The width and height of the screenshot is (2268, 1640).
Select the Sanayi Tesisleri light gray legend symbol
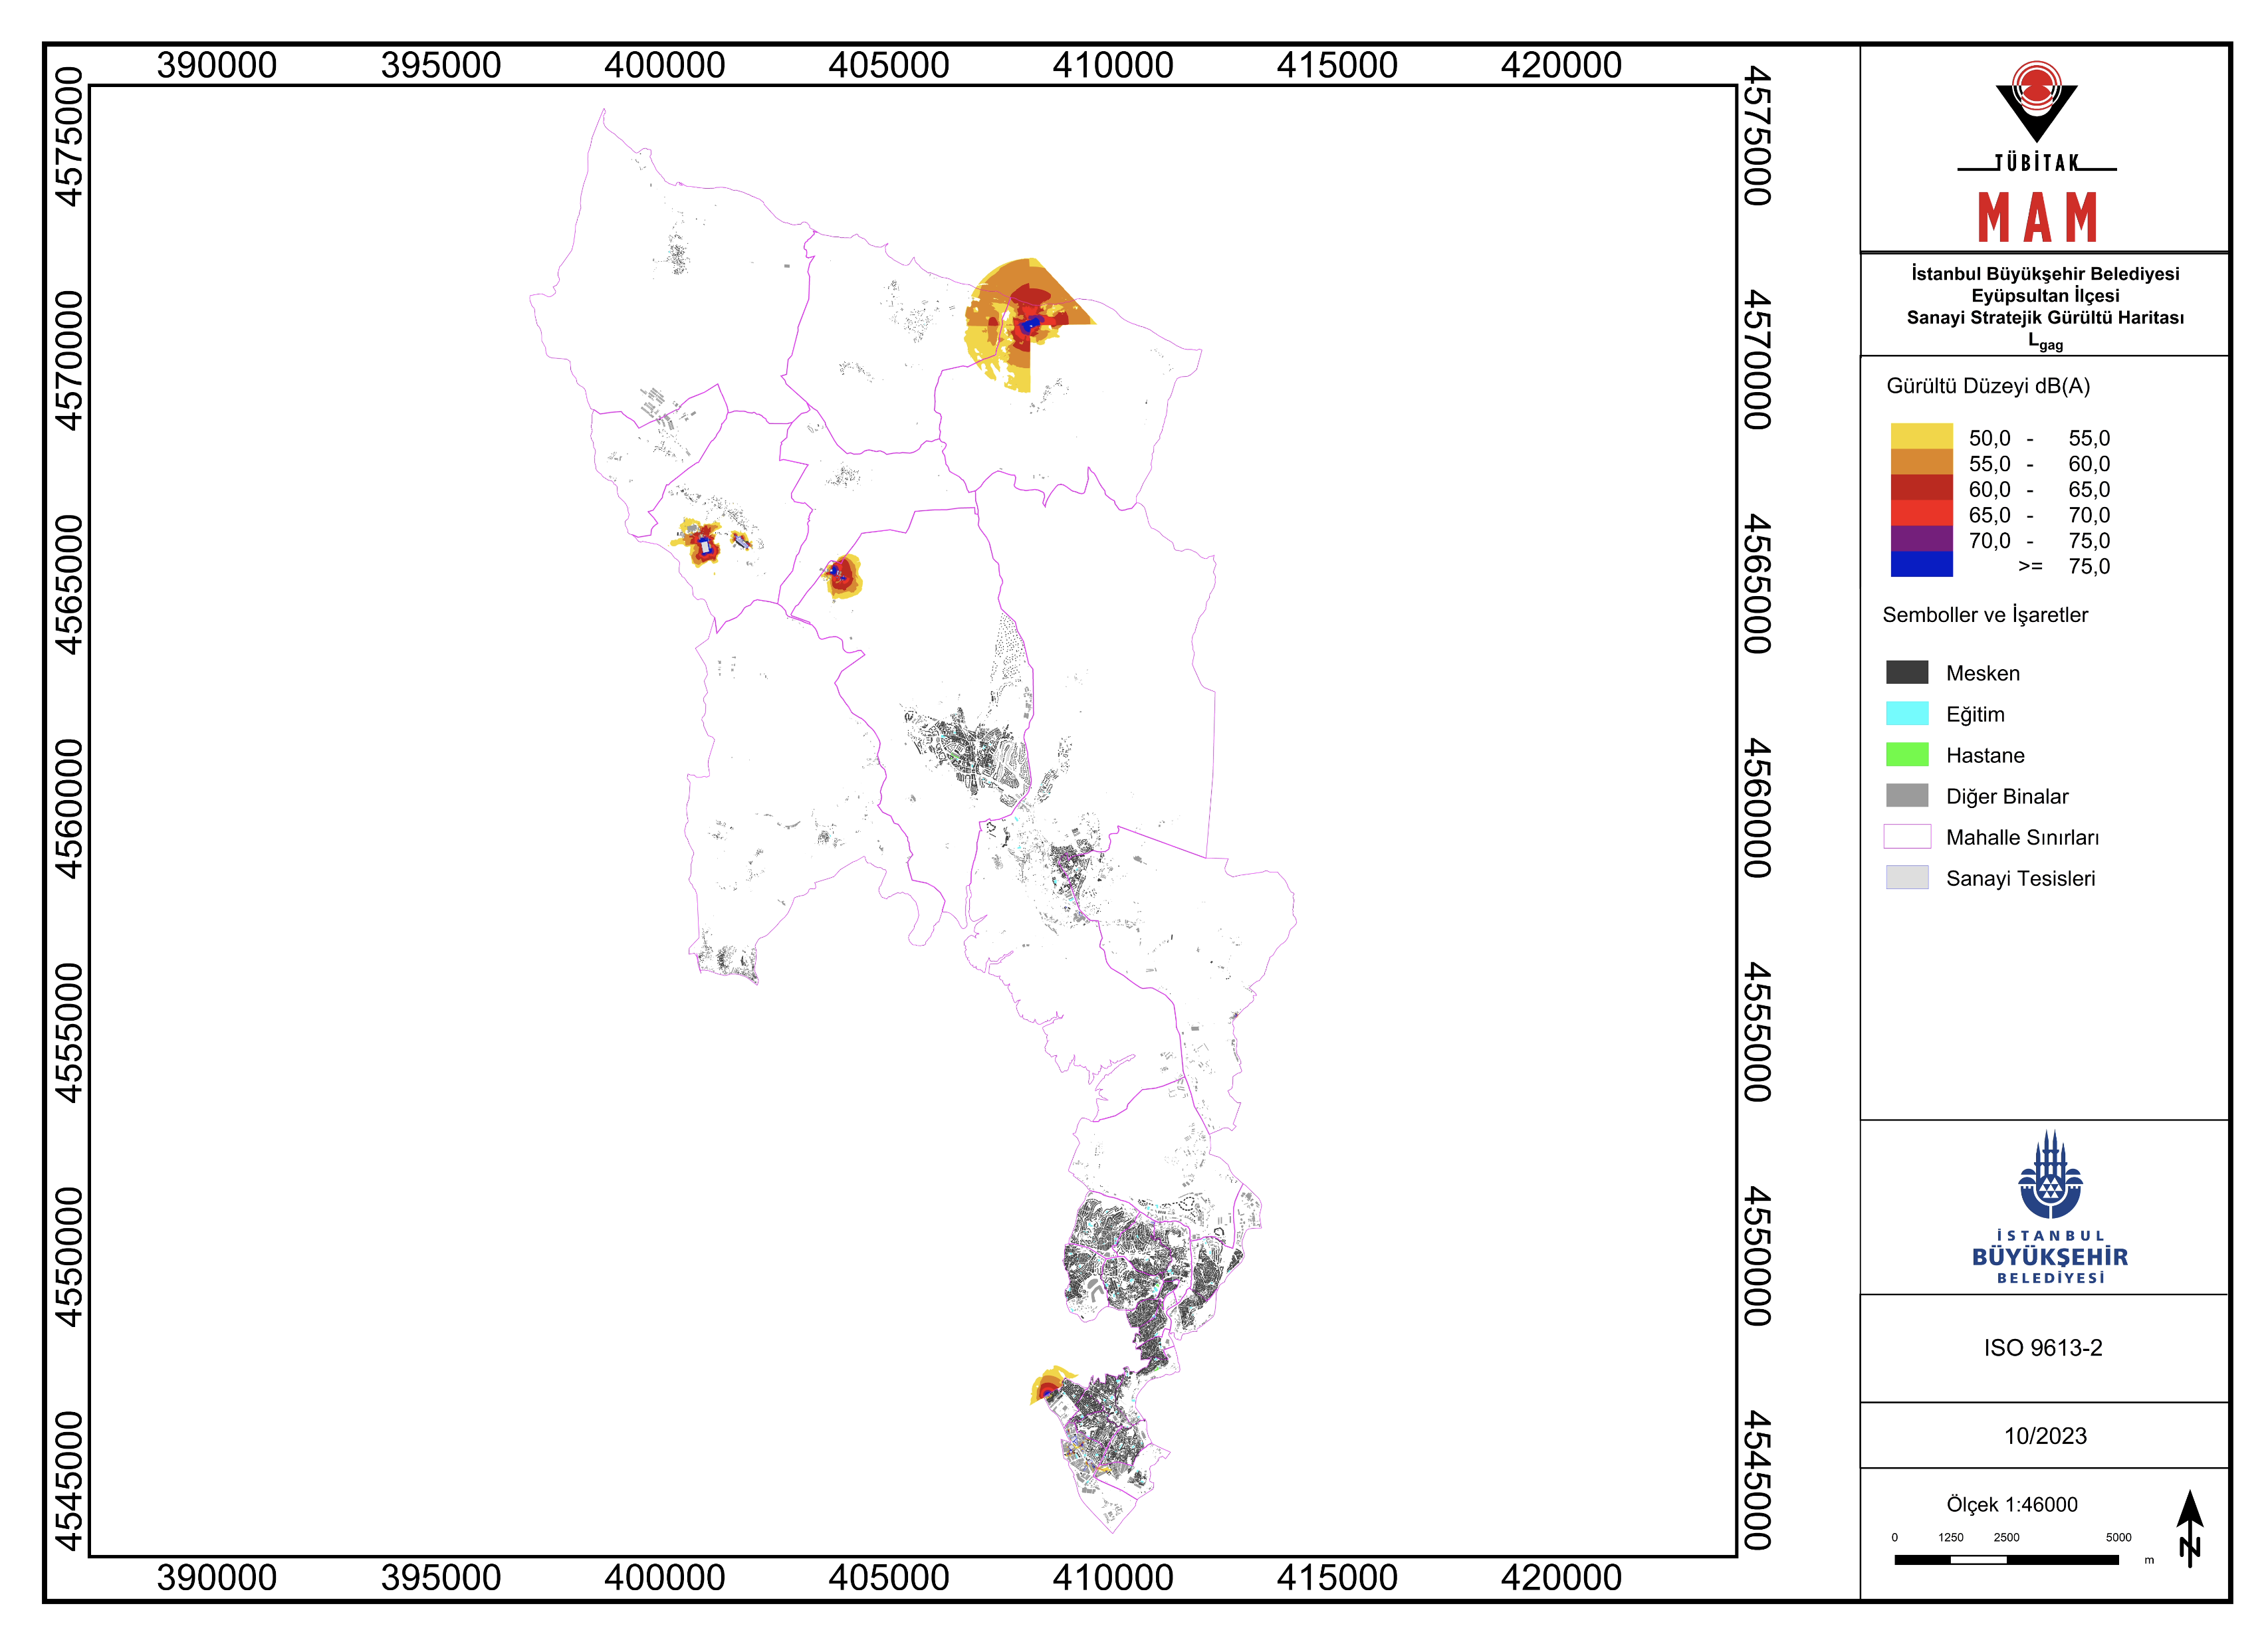point(1907,876)
